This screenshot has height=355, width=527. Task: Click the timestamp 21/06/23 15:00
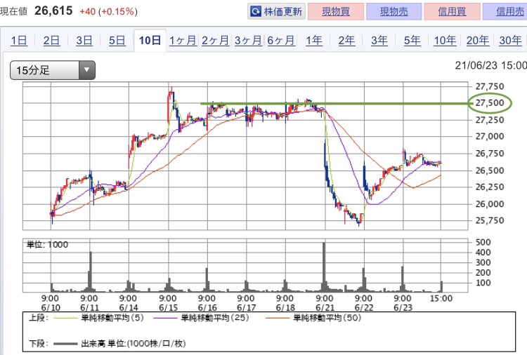pyautogui.click(x=490, y=65)
